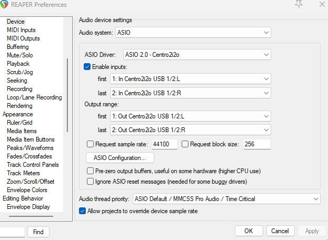
Task: Go to Scrub/Jog settings
Action: point(20,72)
